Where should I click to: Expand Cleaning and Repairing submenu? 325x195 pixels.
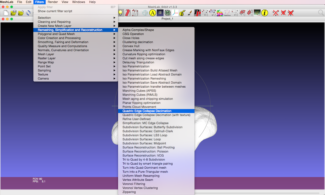(x=76, y=22)
